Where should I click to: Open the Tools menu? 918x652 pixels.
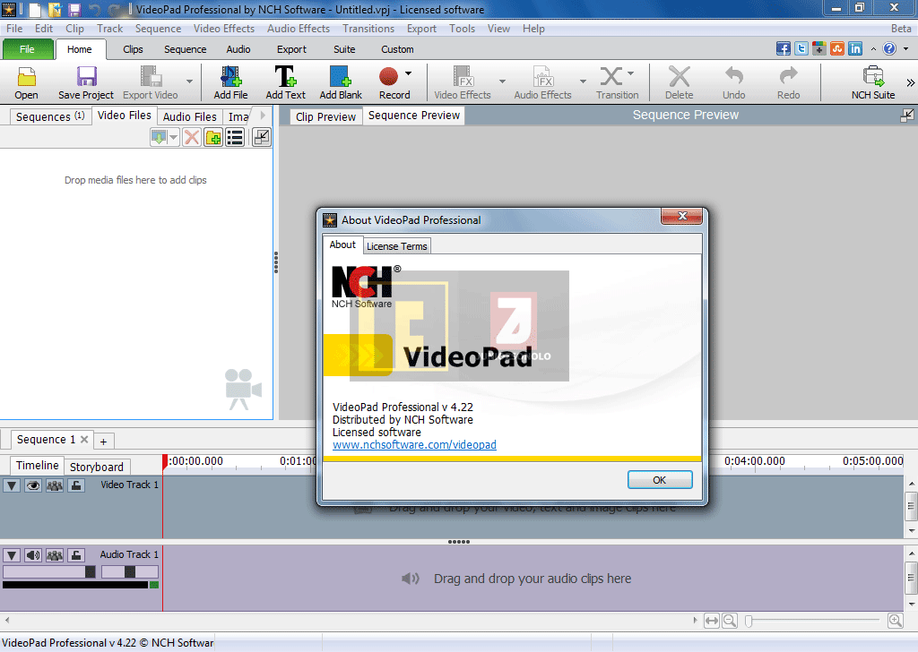click(462, 28)
